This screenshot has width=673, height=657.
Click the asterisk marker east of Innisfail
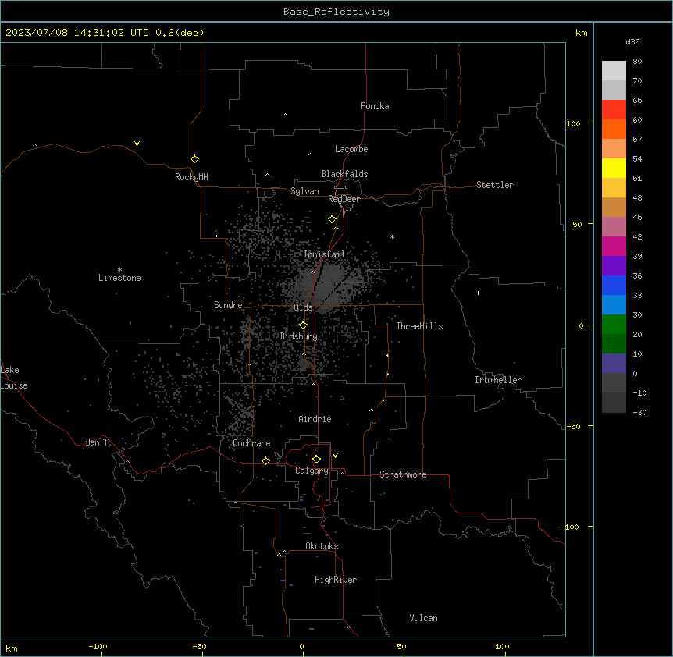392,236
